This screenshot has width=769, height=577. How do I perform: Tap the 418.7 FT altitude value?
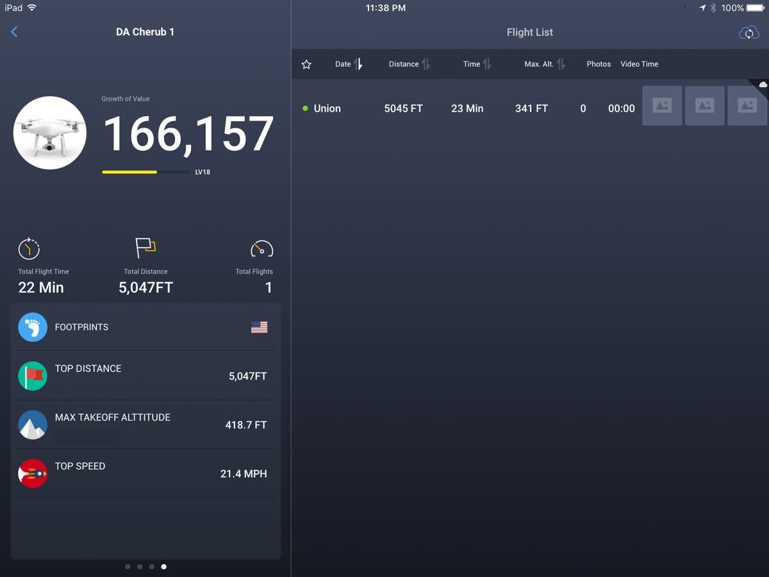click(x=246, y=425)
